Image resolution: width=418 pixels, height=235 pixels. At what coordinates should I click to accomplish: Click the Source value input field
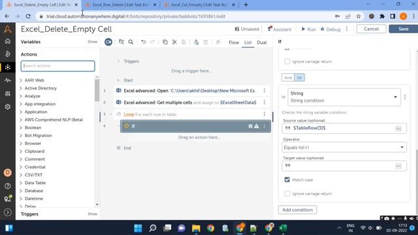[344, 129]
